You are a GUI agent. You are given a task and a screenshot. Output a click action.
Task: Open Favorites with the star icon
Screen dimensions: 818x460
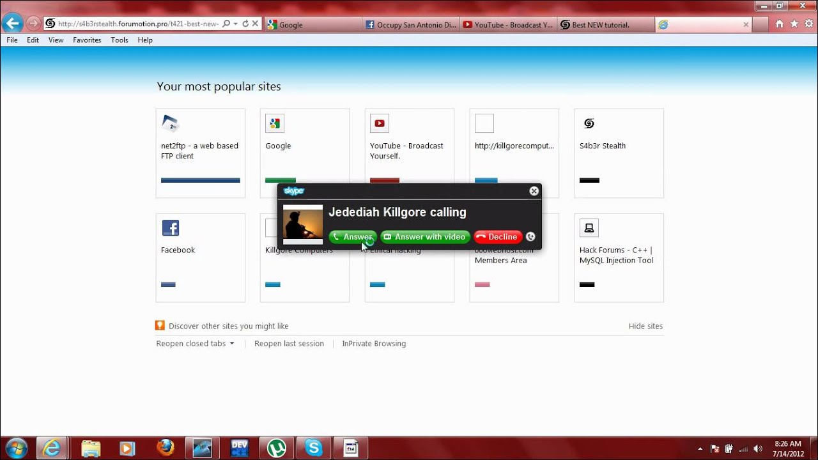coord(794,24)
